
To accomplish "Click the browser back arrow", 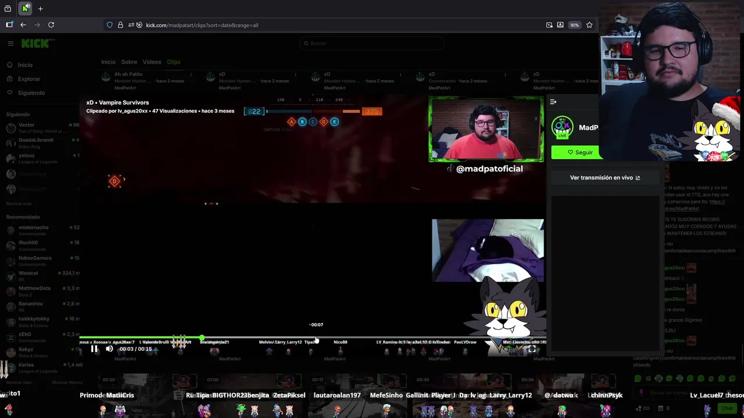I will click(23, 25).
